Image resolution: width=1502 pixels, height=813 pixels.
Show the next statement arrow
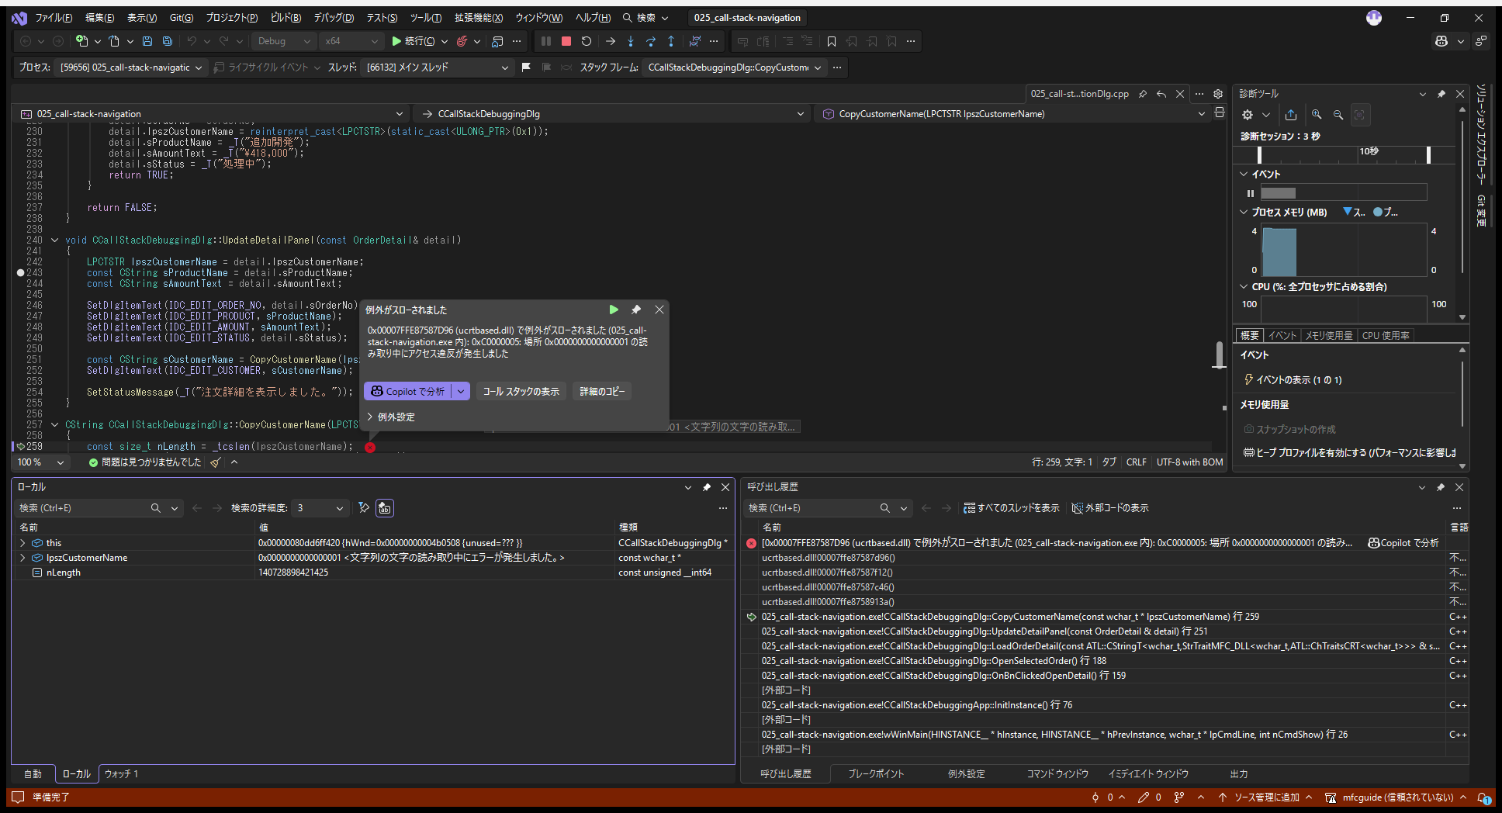point(611,41)
